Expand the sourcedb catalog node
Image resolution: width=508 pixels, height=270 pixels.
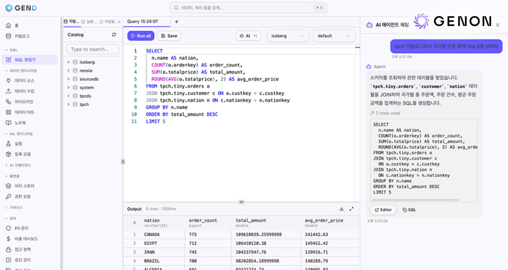point(68,79)
